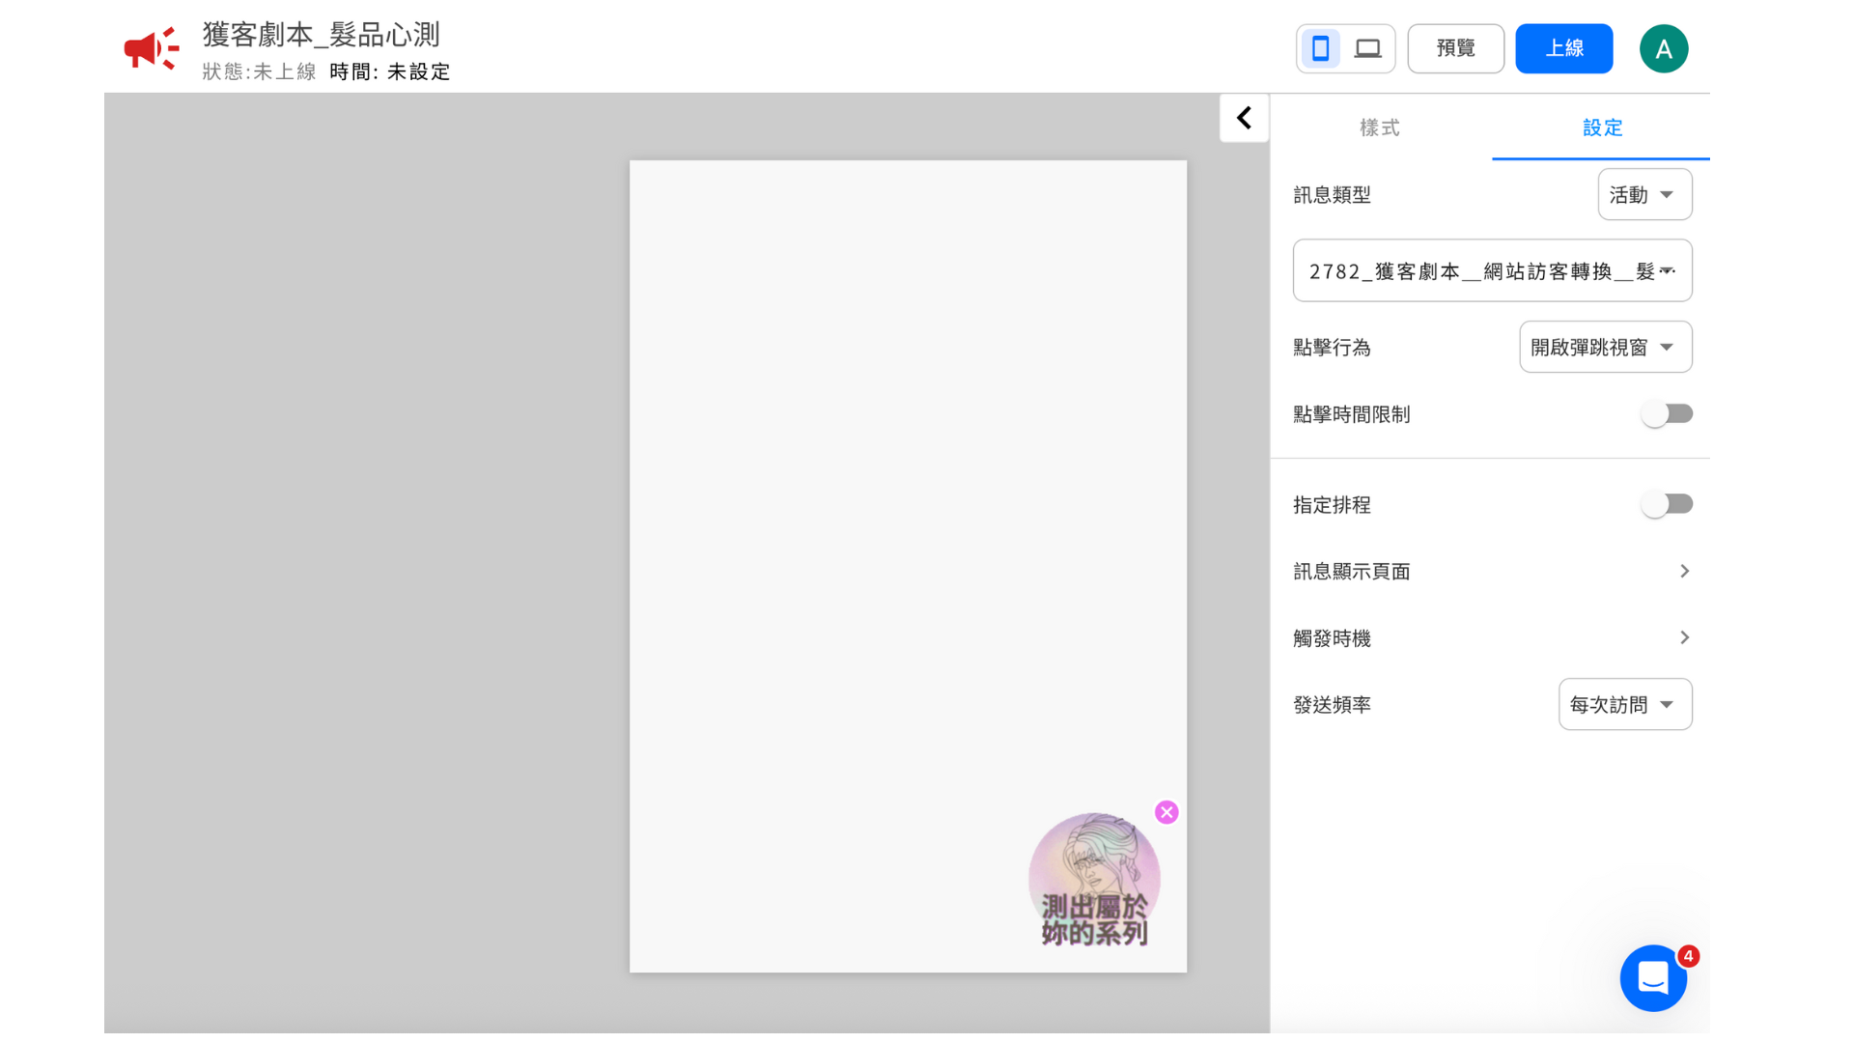Turn on the 指定排程 switch
1854x1043 pixels.
coord(1667,504)
